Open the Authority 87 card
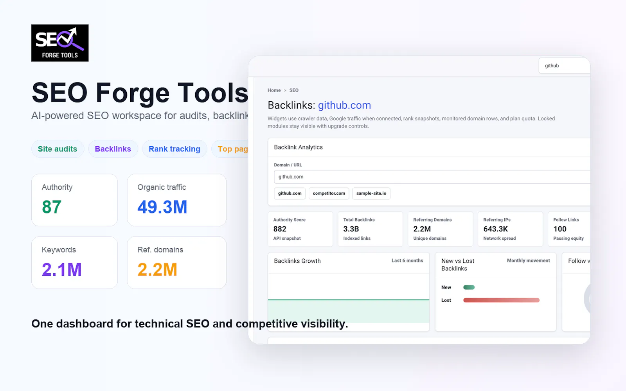Screen dimensions: 626x391 click(x=74, y=200)
